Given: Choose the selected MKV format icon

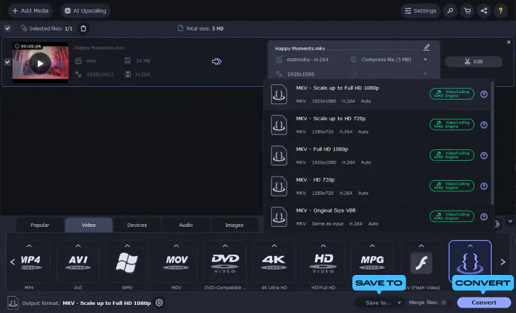Looking at the screenshot, I should pos(471,263).
